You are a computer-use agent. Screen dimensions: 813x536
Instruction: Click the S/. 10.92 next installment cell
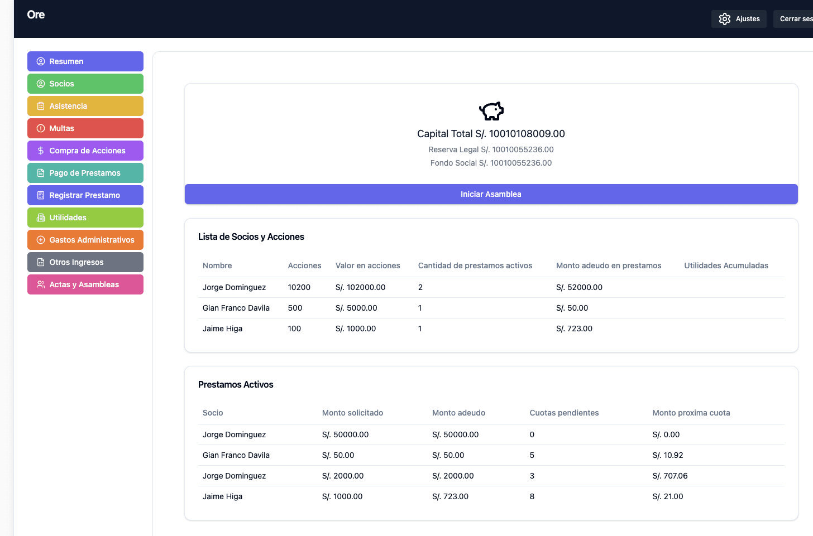pos(668,455)
